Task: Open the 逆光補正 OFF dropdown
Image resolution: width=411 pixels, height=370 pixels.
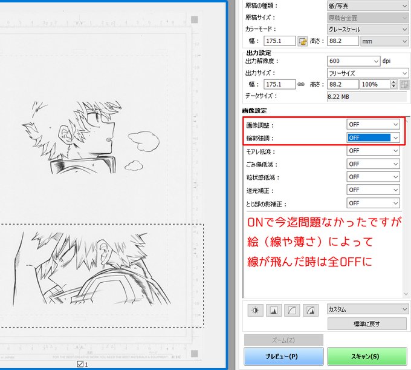Action: click(x=374, y=190)
